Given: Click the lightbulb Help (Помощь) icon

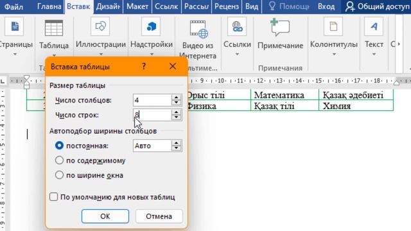Looking at the screenshot, I should (272, 6).
